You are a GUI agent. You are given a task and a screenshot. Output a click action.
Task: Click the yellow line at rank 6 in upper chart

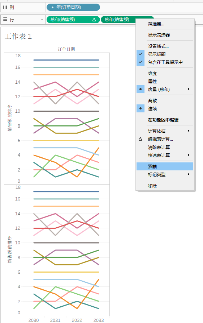tap(66, 141)
